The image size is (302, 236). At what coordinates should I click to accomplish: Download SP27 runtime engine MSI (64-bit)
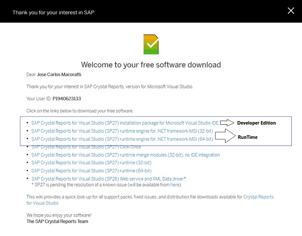pos(122,139)
